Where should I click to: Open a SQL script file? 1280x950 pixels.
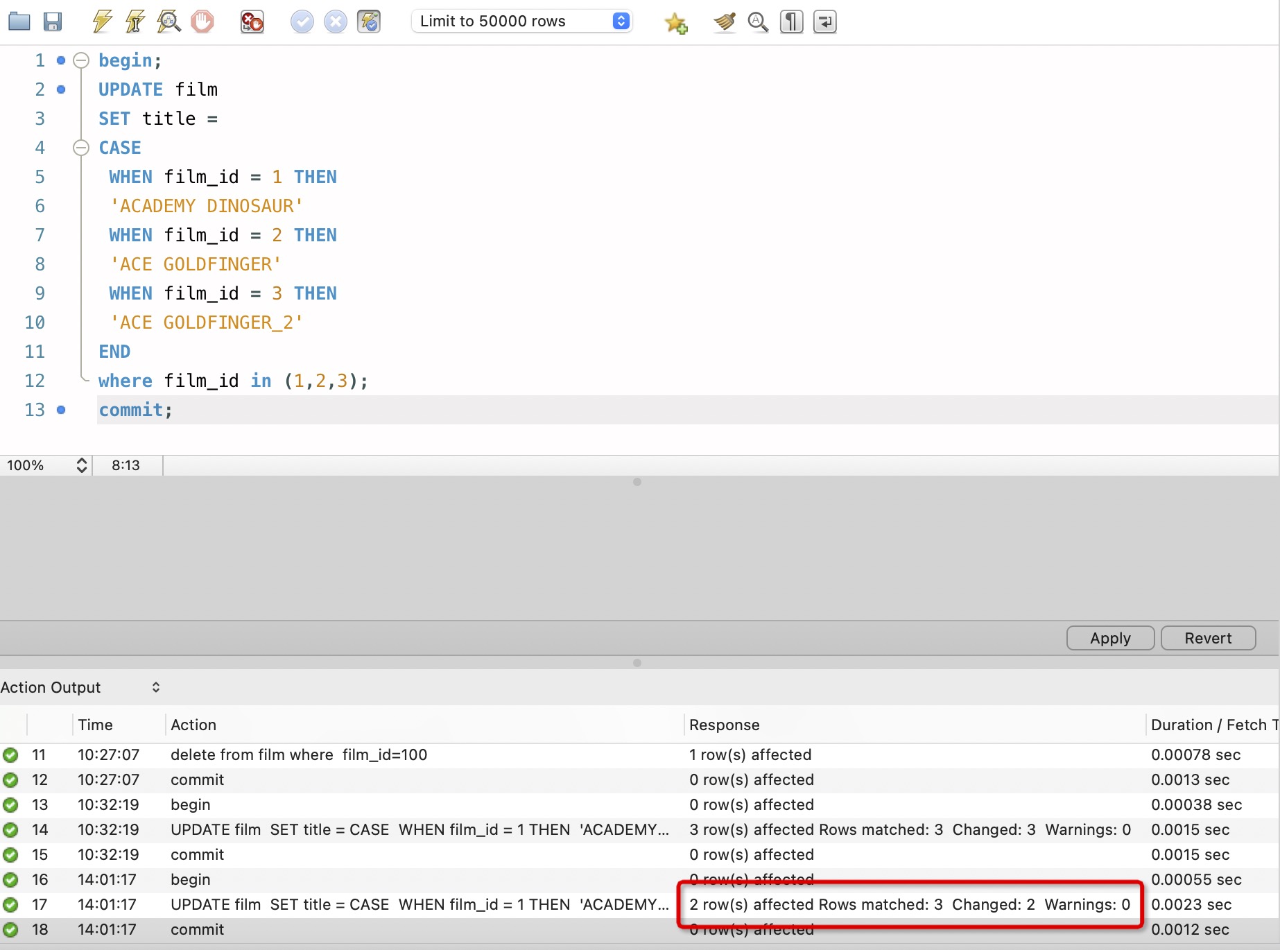coord(19,21)
